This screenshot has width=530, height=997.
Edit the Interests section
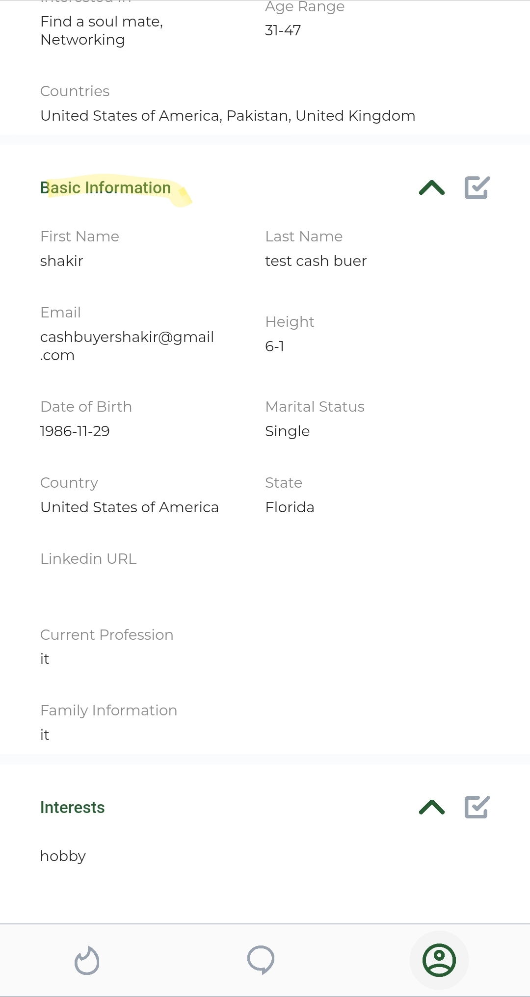pos(477,807)
